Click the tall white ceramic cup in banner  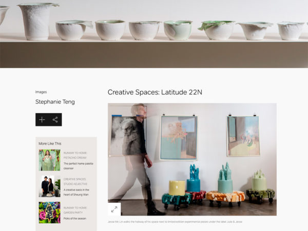[x=36, y=22]
